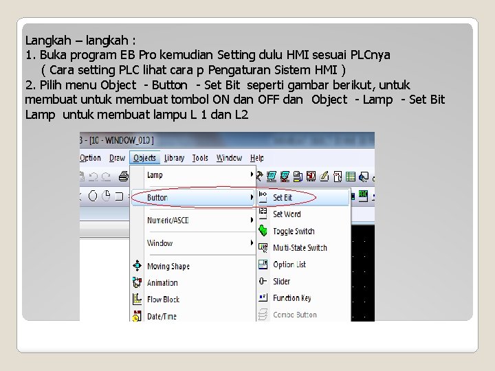Click the Function Key icon
495x371 pixels.
263,297
